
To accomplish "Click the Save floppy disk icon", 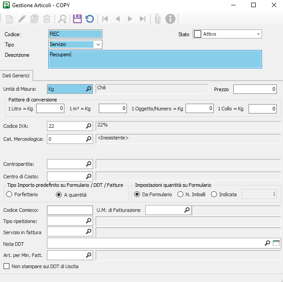I will click(77, 19).
